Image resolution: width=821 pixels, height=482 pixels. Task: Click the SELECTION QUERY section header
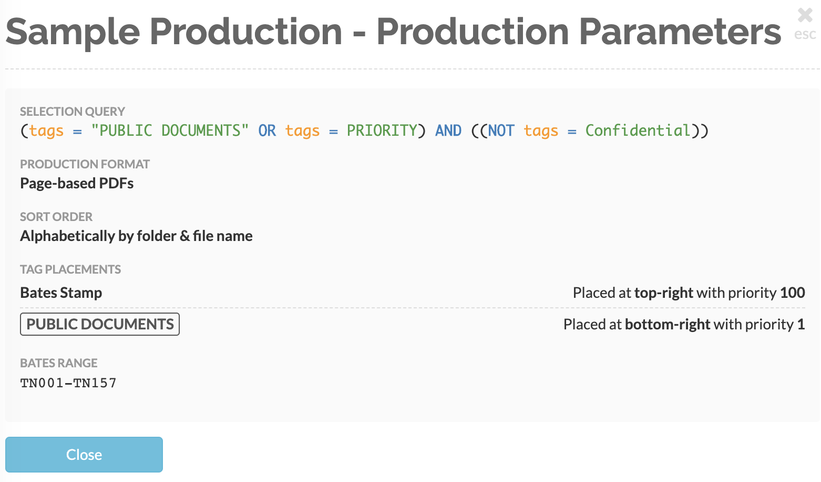73,112
